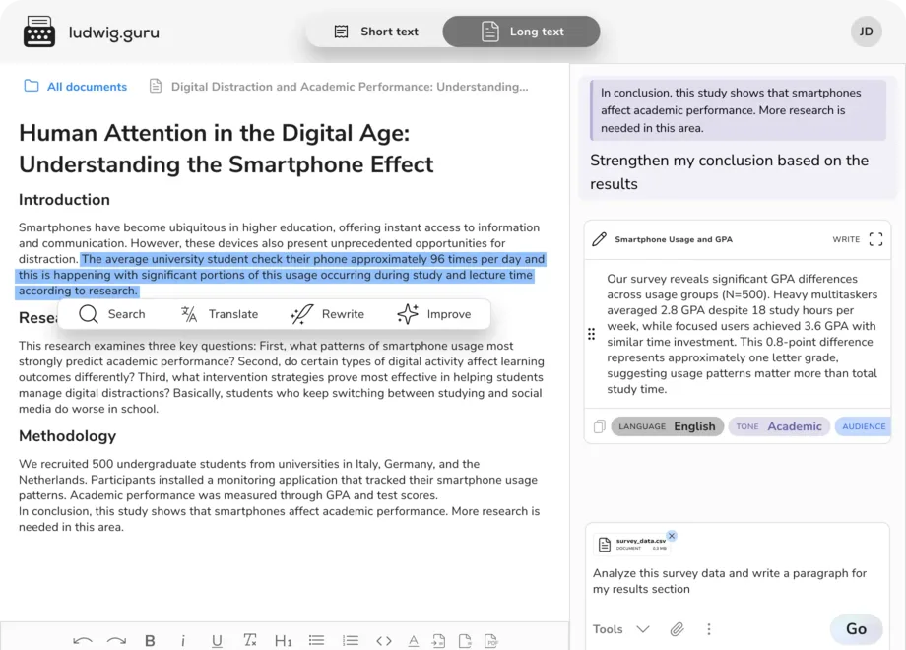
Task: Expand the Smartphone Usage card to fullscreen
Action: (875, 239)
